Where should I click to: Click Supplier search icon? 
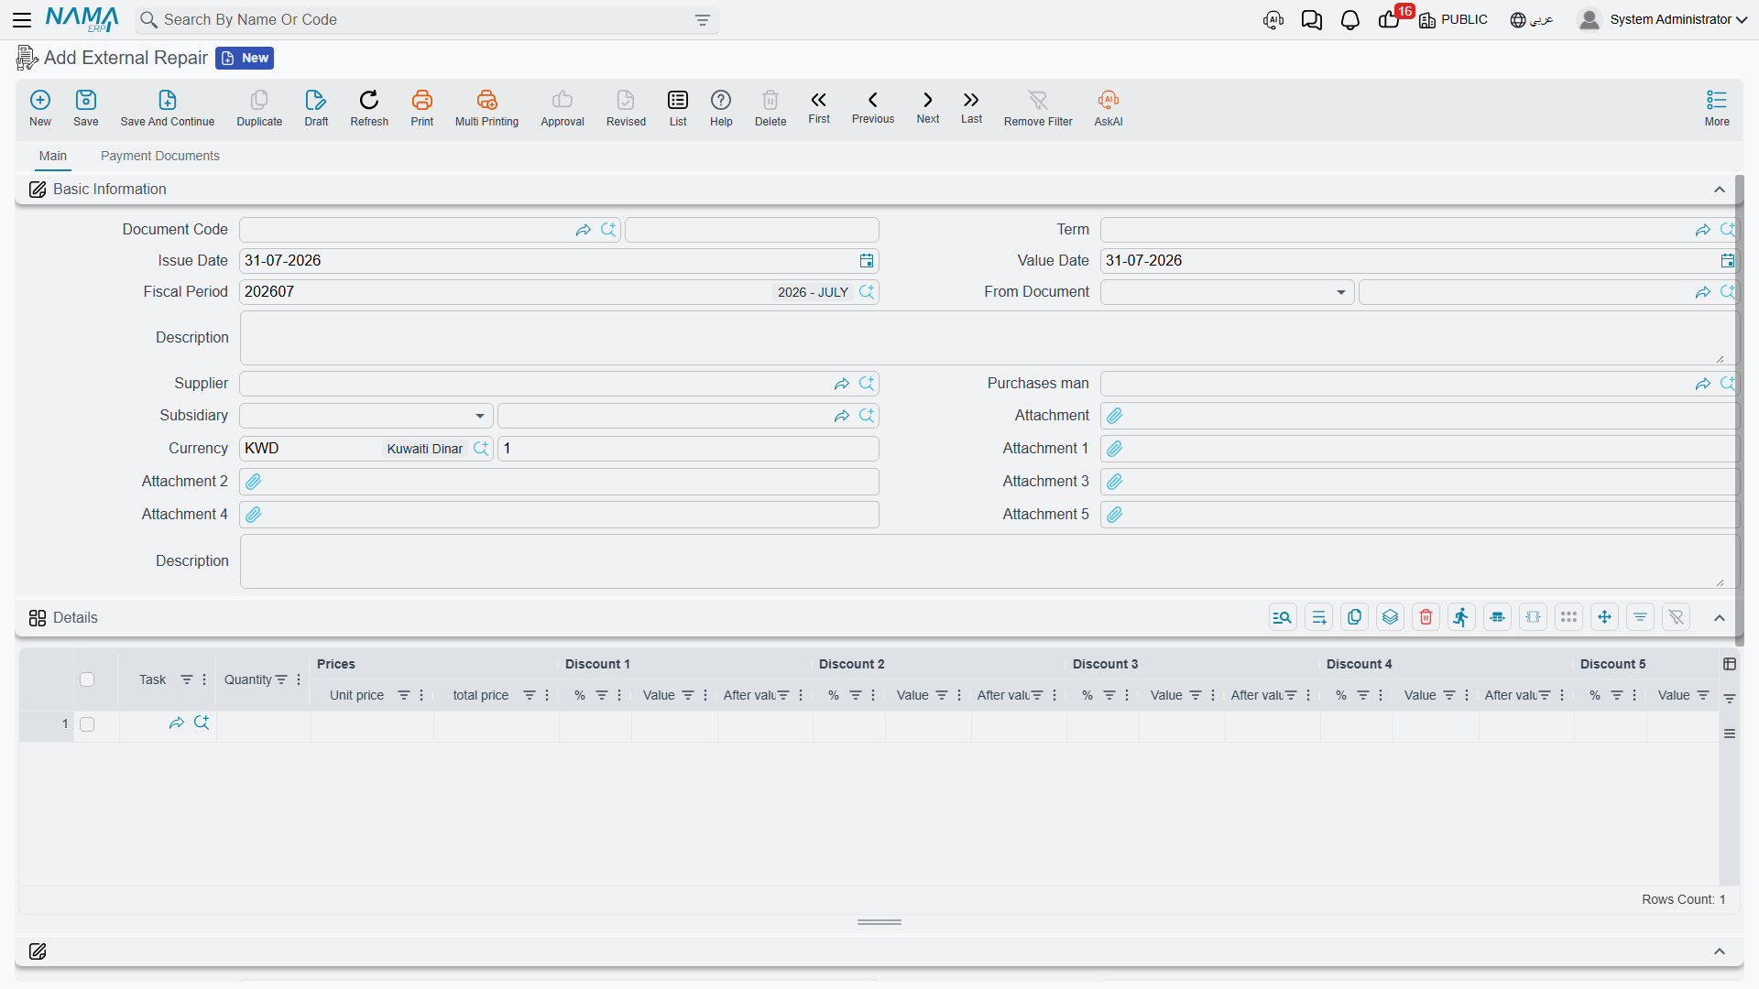pyautogui.click(x=867, y=384)
